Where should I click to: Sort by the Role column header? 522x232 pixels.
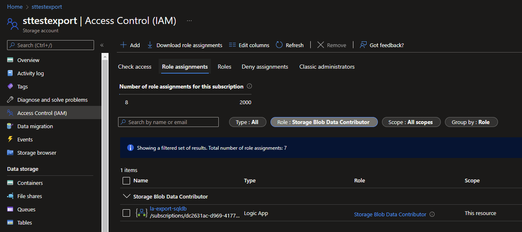coord(360,180)
